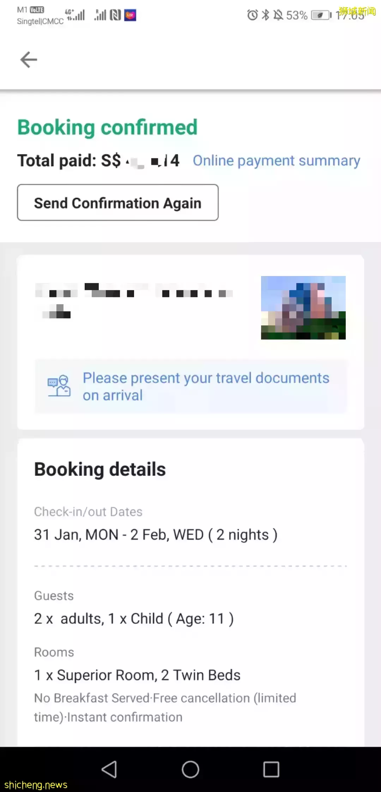Open the Online payment summary link

click(x=276, y=161)
